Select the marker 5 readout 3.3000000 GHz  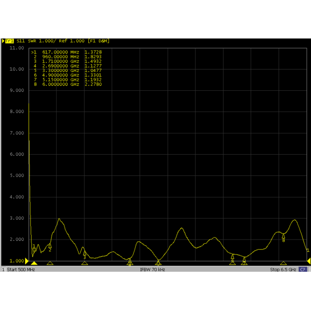pos(61,70)
